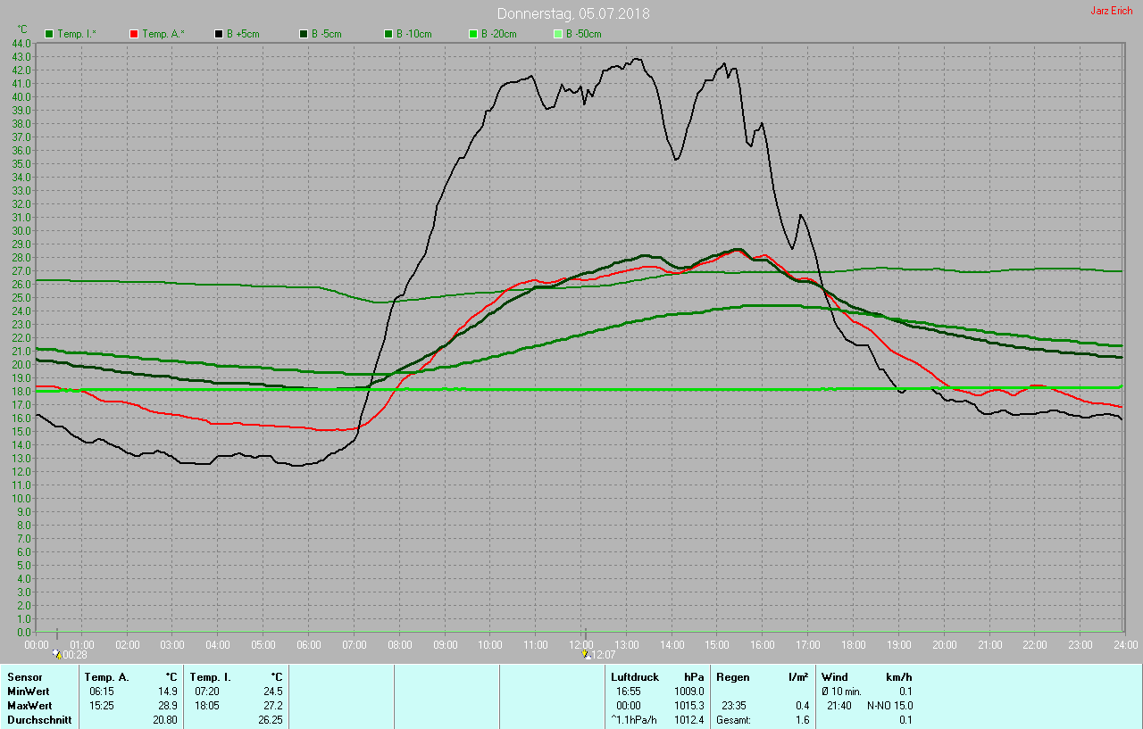
Task: Click the Donnerstag, 05.07.2018 chart title
Action: [x=573, y=13]
